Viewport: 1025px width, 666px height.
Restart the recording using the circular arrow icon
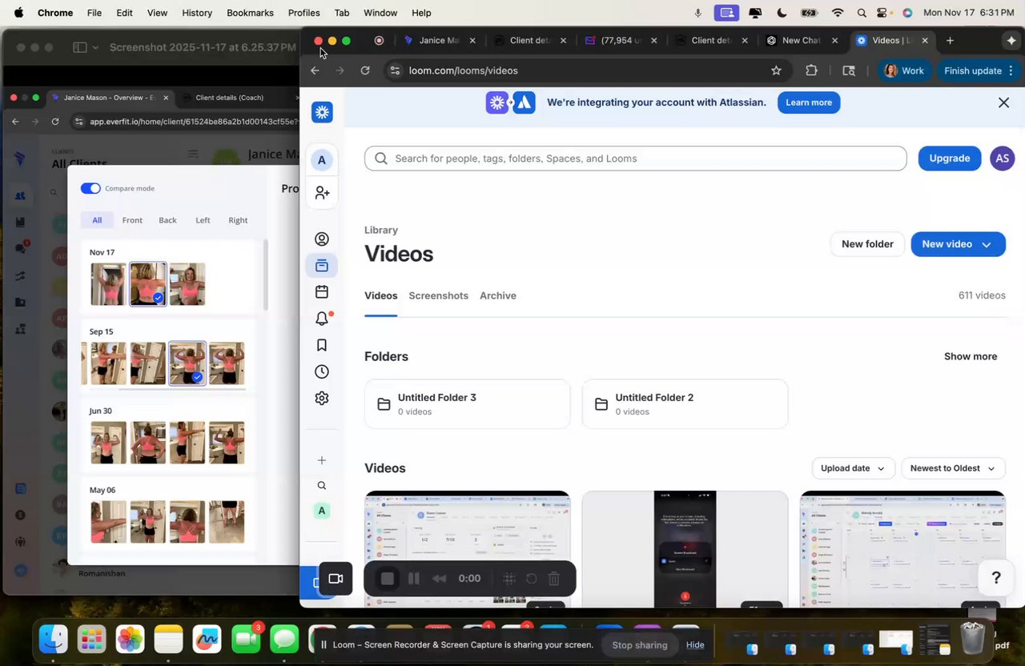pyautogui.click(x=531, y=579)
